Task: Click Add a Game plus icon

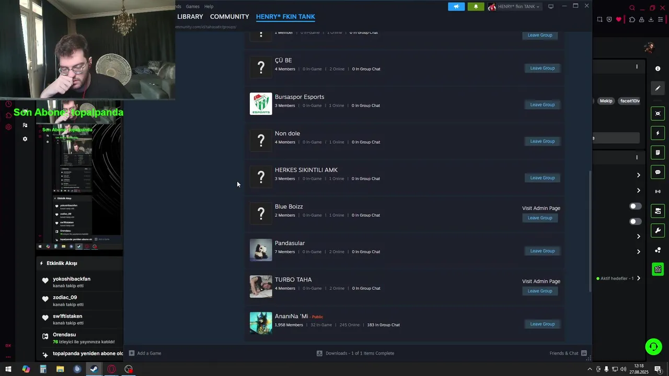Action: point(132,353)
